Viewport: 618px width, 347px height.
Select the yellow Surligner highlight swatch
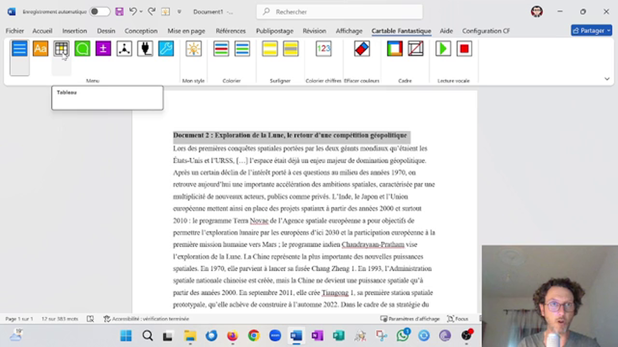[269, 48]
